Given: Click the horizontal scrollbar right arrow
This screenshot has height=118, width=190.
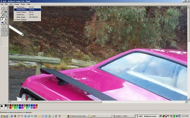Looking at the screenshot, I should click(186, 102).
